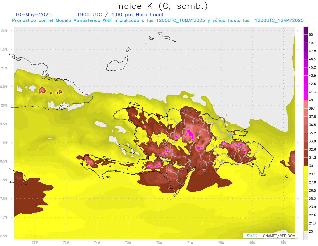Click the "Pronóstico con el Modelo Atmosférico WRF" line
318x246 pixels.
(158, 20)
